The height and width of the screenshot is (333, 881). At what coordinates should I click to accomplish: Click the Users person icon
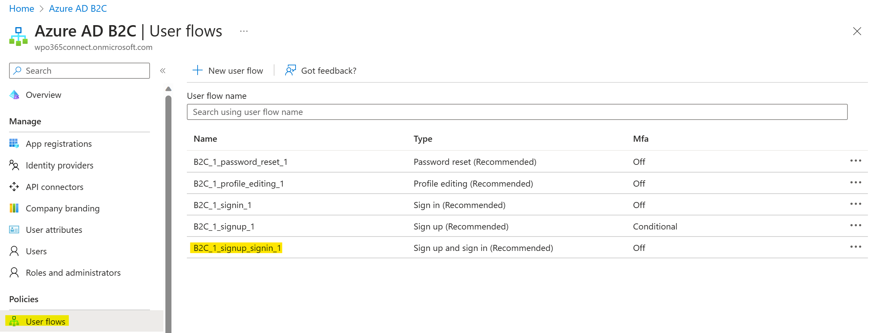point(14,251)
